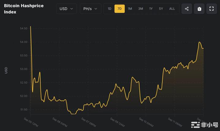Click the 54.00 y-axis label
The image size is (220, 131).
[24, 42]
